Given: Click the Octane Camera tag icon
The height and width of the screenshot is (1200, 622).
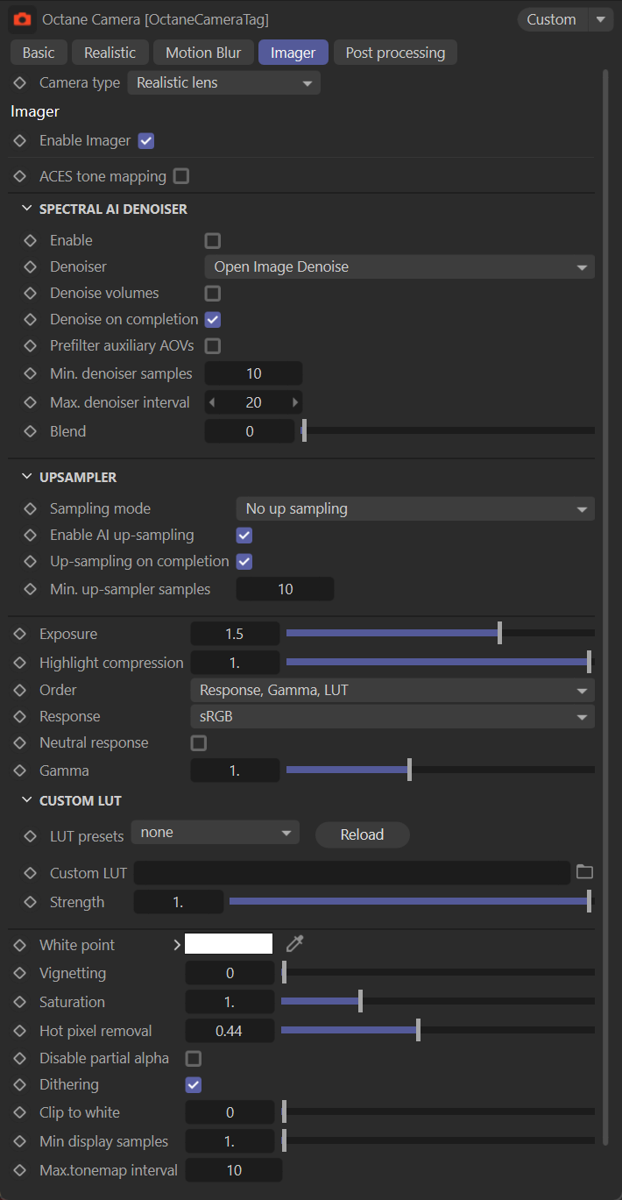Looking at the screenshot, I should tap(23, 18).
